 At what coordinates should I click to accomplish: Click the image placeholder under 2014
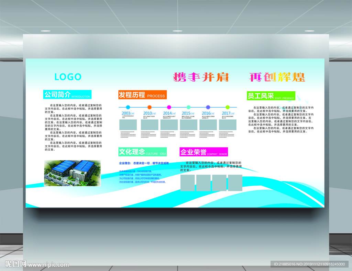[169, 125]
